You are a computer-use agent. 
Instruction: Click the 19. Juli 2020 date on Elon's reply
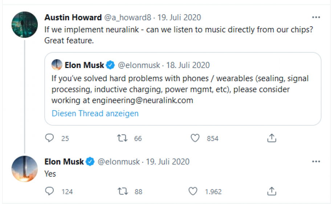pos(168,162)
